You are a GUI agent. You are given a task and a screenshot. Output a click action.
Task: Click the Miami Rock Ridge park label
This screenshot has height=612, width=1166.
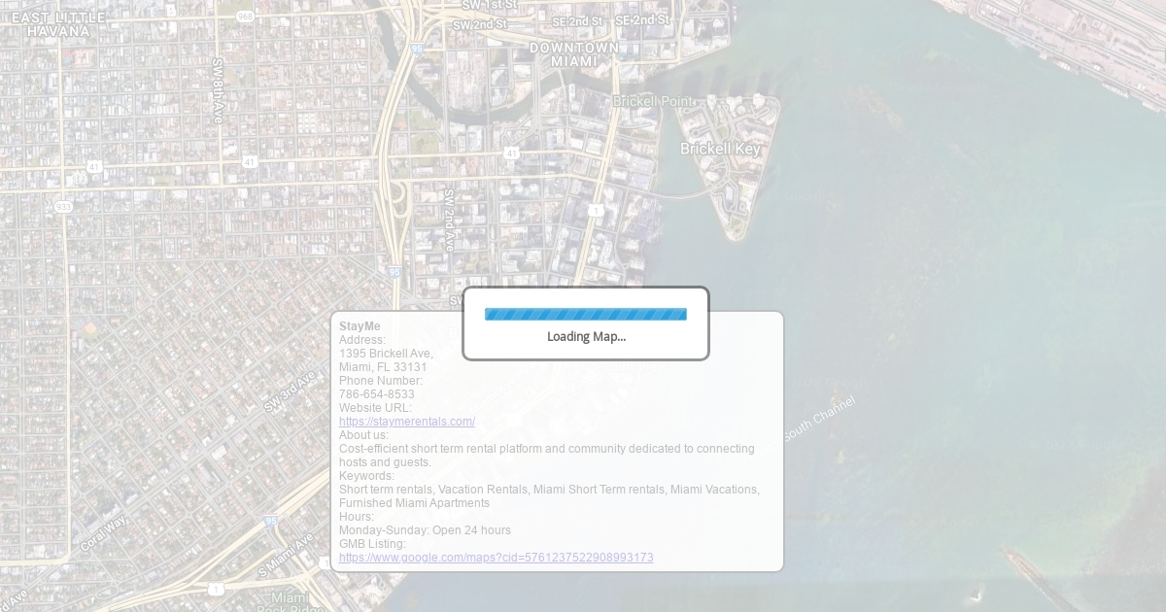[290, 602]
